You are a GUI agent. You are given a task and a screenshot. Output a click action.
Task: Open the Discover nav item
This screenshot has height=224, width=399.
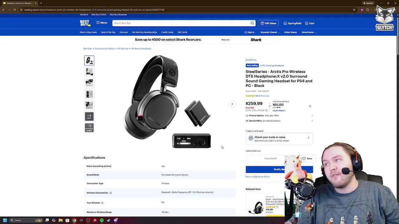(124, 32)
